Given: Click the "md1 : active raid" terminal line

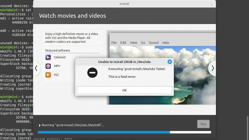Looking at the screenshot, I should (x=16, y=18).
